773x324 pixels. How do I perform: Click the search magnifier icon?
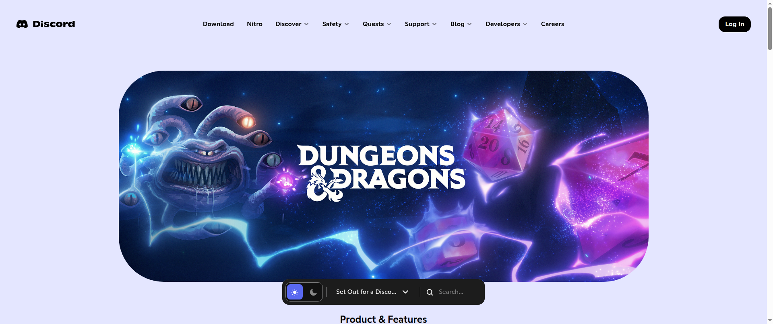click(430, 292)
